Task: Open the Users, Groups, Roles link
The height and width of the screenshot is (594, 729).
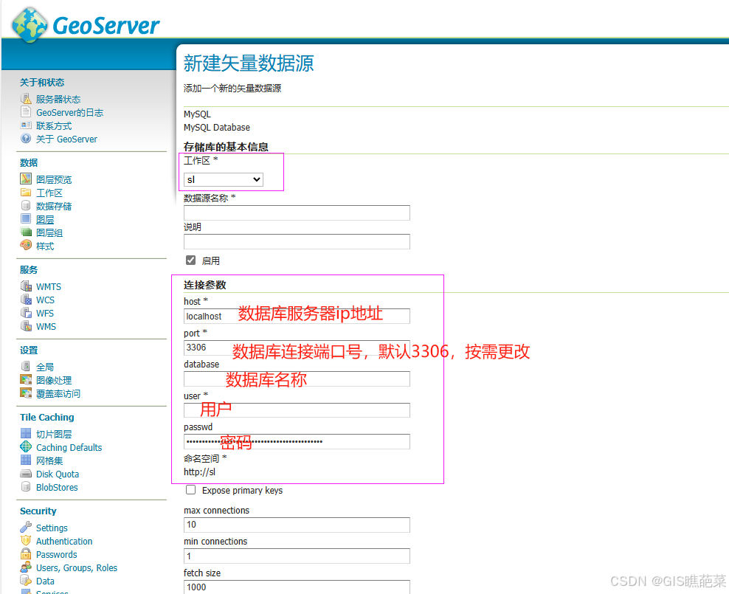Action: [77, 568]
